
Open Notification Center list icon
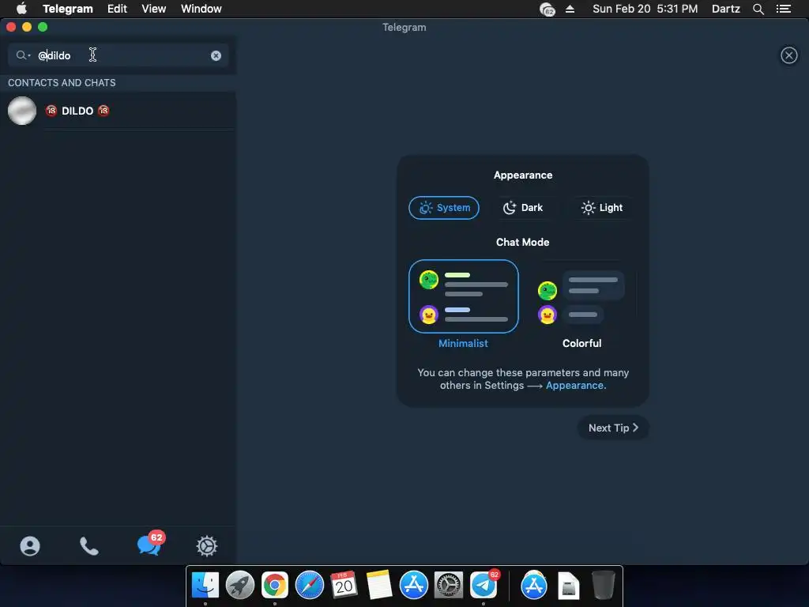pos(784,9)
